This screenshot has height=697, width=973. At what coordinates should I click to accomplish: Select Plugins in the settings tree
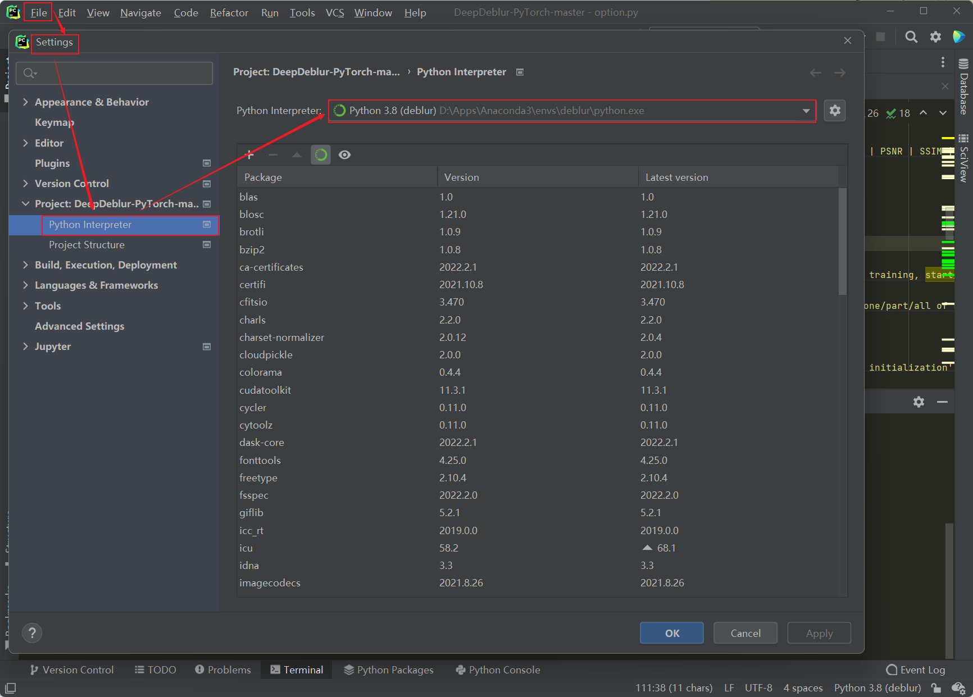(x=52, y=163)
